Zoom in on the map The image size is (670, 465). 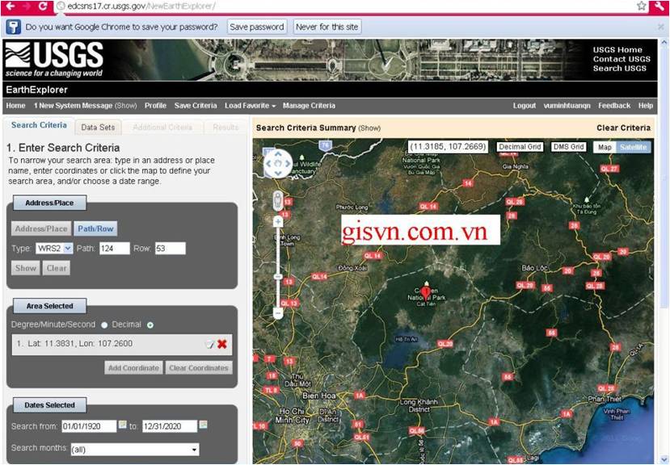point(278,221)
